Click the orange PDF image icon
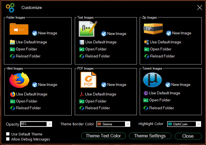 88,80
